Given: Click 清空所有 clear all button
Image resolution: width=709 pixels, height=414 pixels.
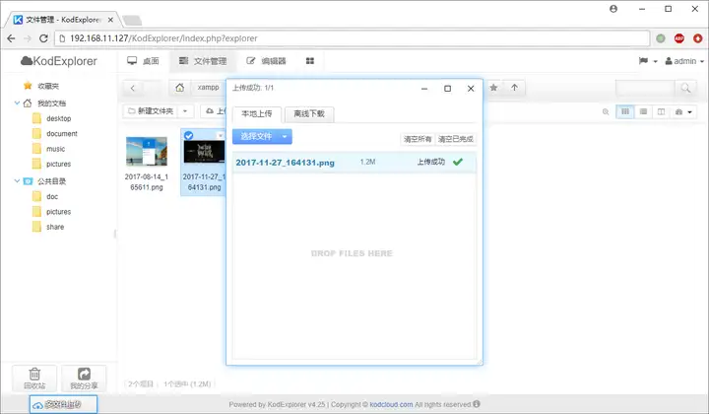Looking at the screenshot, I should 418,139.
